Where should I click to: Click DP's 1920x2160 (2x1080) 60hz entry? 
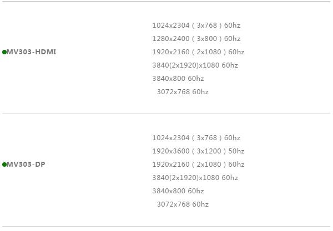[198, 165]
